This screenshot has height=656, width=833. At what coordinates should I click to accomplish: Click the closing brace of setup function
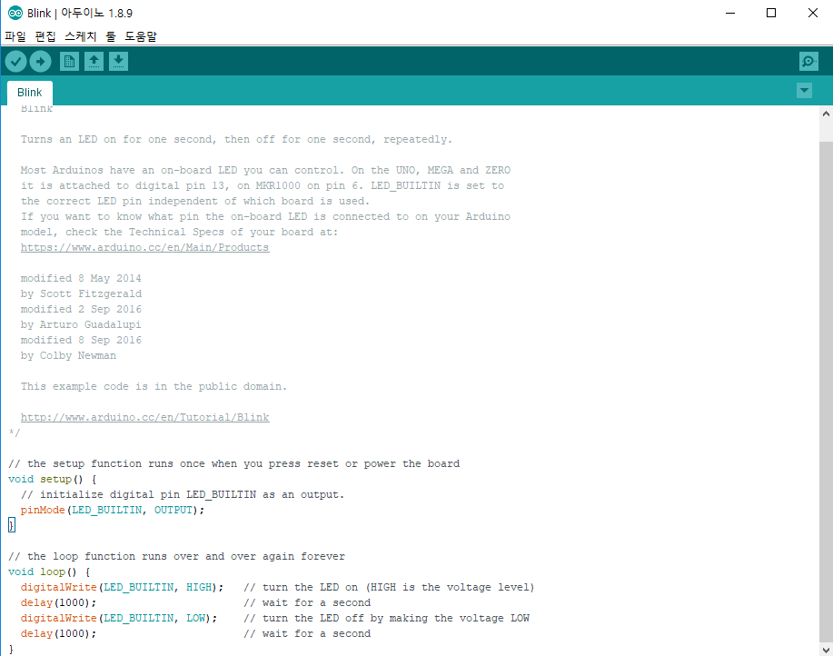point(12,525)
